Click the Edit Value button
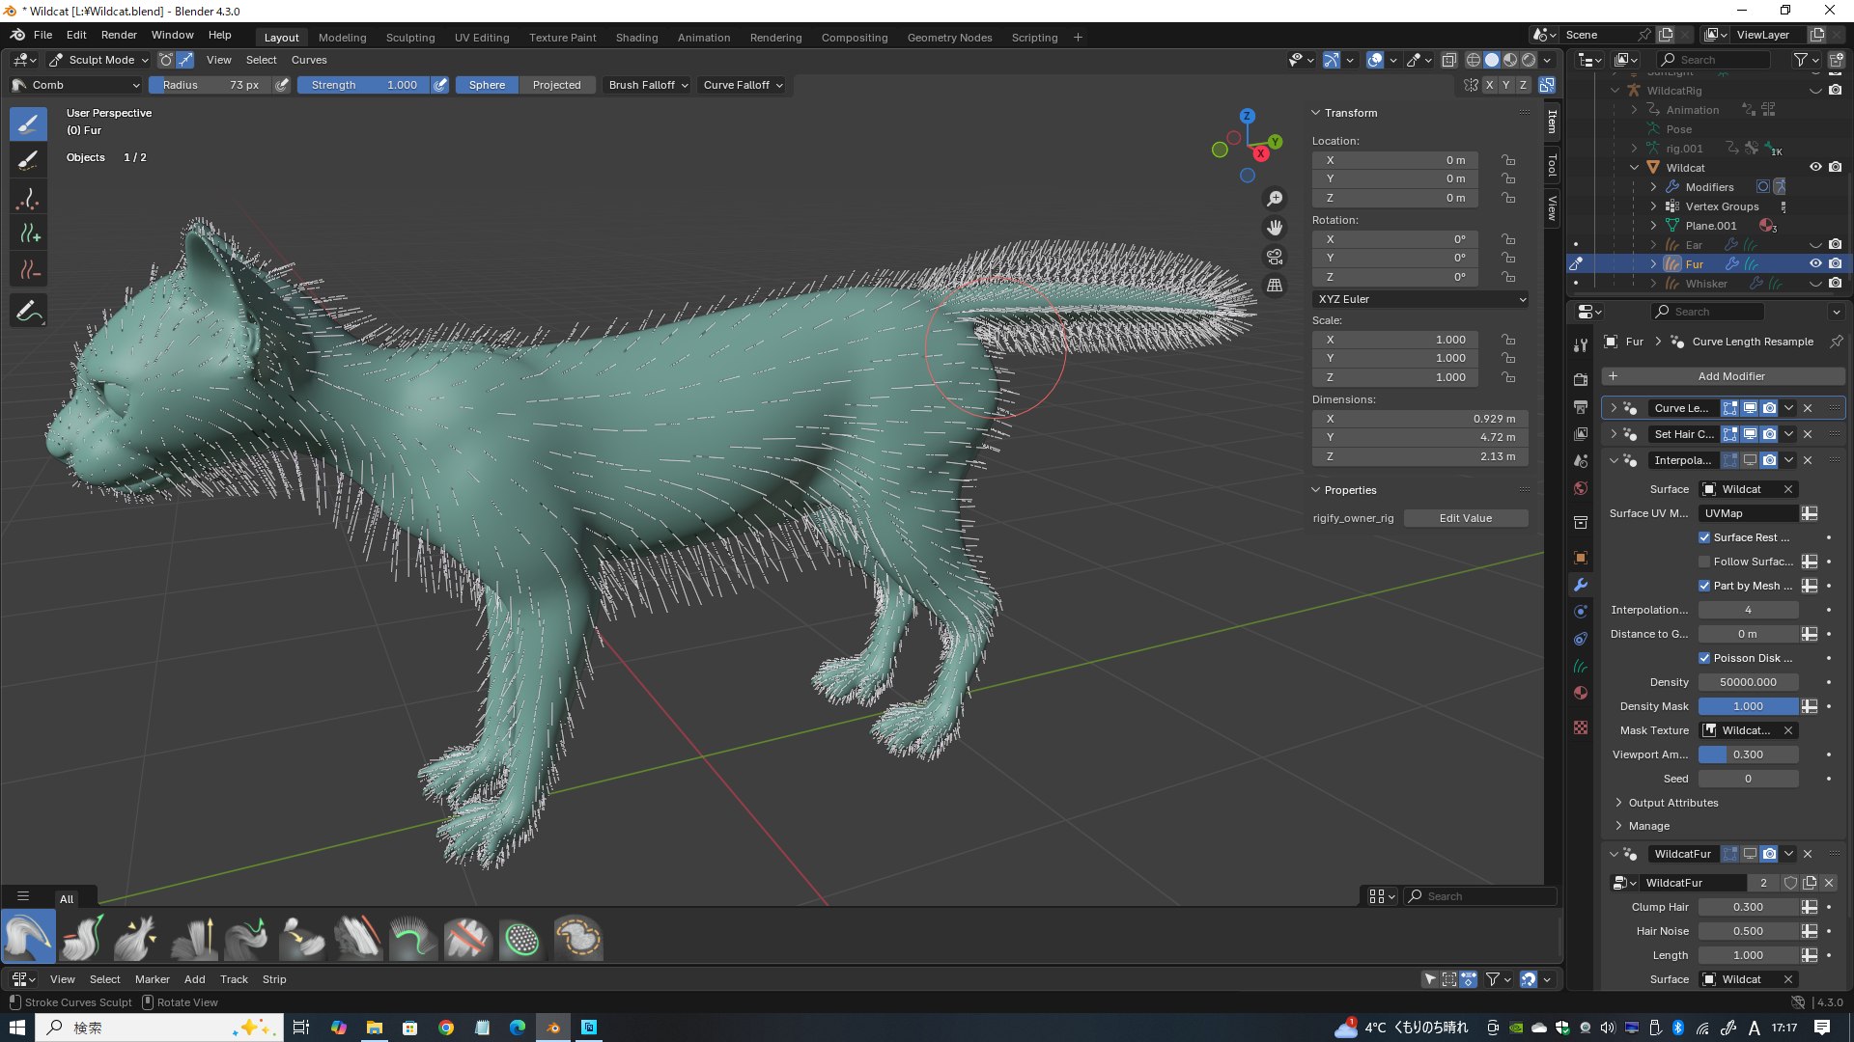 click(1465, 518)
